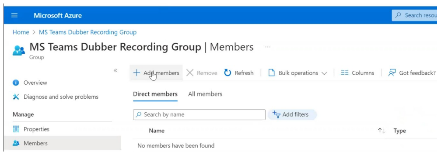441x162 pixels.
Task: Sort by Name column header
Action: [157, 131]
